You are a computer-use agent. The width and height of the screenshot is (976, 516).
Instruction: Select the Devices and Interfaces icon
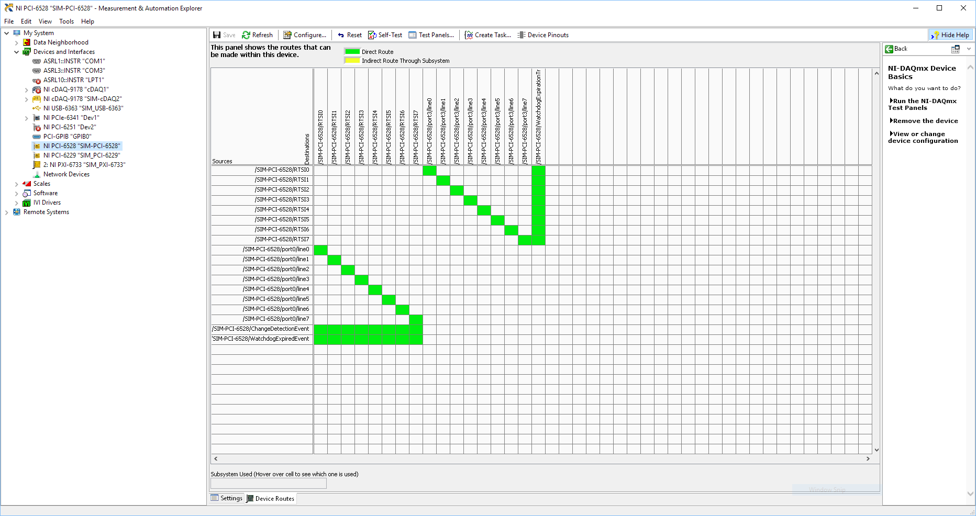27,52
